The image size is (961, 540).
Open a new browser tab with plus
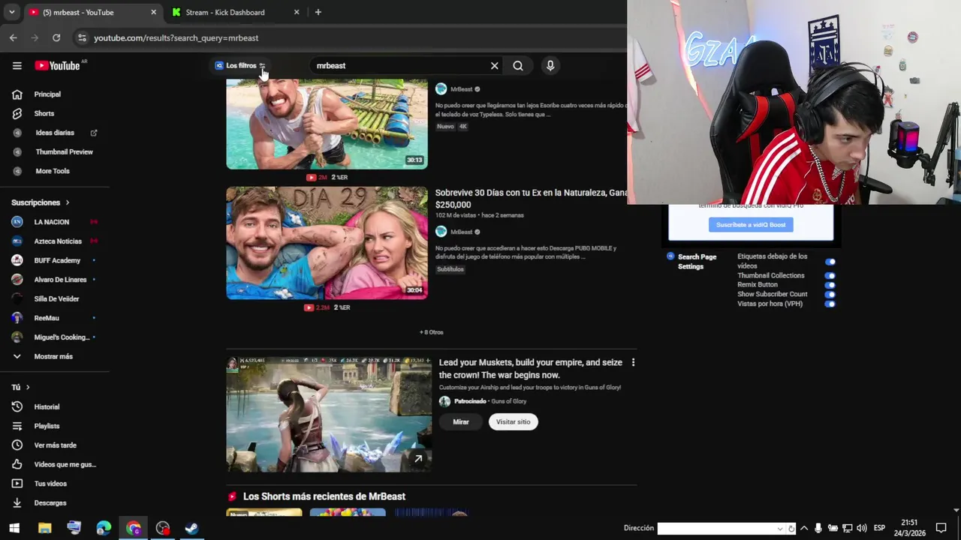pyautogui.click(x=318, y=12)
